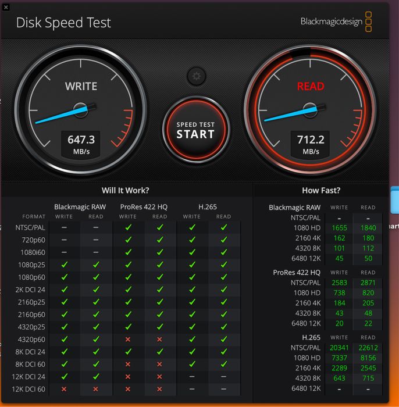
Task: Click the green check for 8K DCI 60 H.265 read
Action: [224, 364]
